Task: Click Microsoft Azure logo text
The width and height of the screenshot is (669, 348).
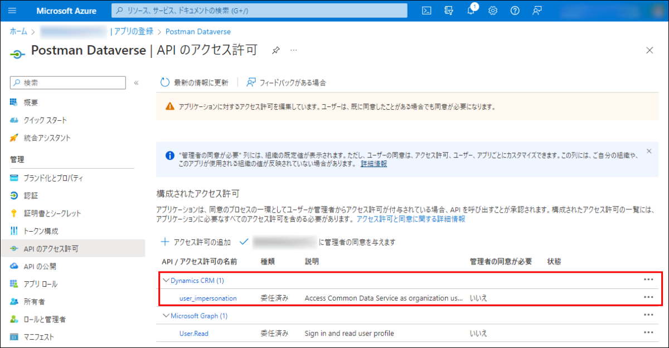Action: [x=66, y=11]
